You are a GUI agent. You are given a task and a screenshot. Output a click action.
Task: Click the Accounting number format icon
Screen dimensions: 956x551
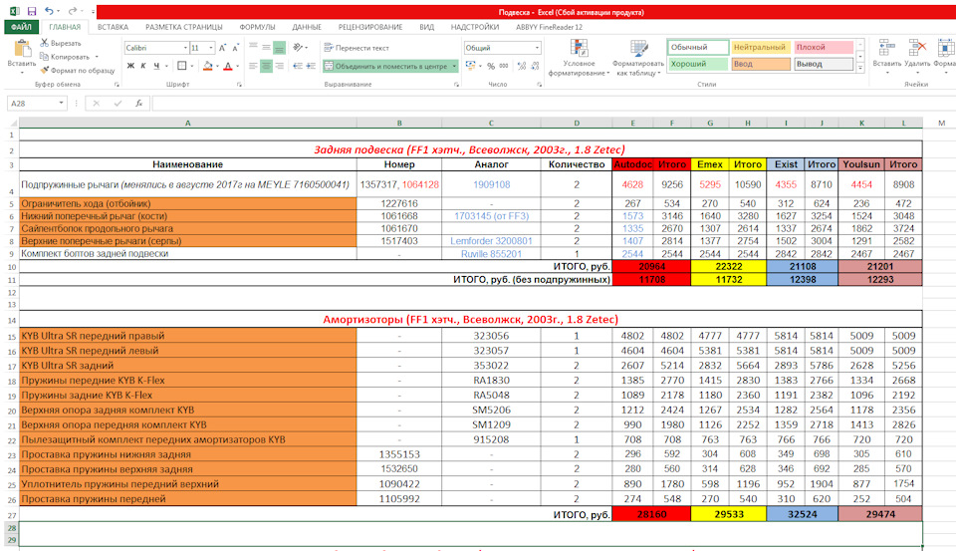(x=470, y=66)
